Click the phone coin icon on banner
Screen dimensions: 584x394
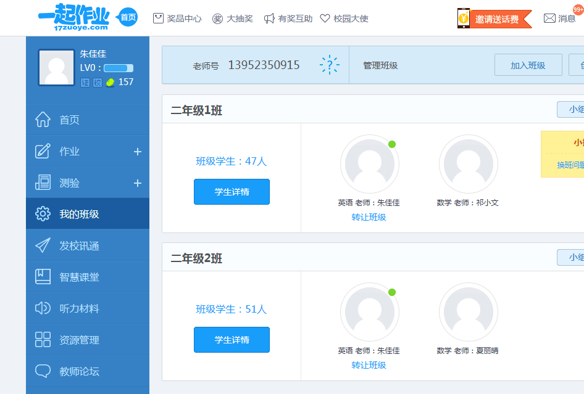(464, 18)
